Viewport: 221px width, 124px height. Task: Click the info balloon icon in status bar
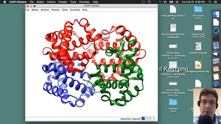tap(148, 118)
